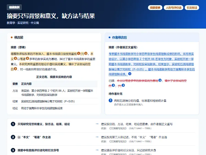Click the underlined revised abstract text
206x155 pixels.
(151, 64)
